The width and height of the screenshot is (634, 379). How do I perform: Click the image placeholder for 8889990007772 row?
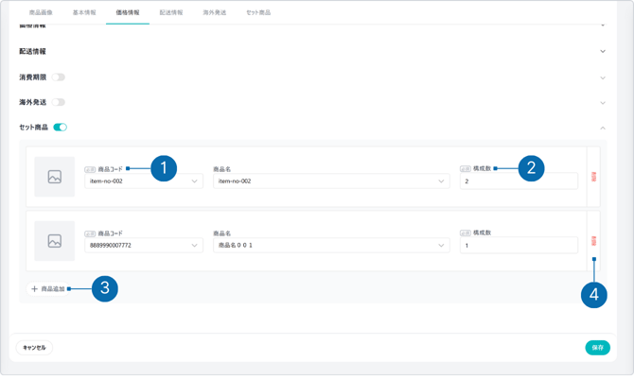coord(55,241)
